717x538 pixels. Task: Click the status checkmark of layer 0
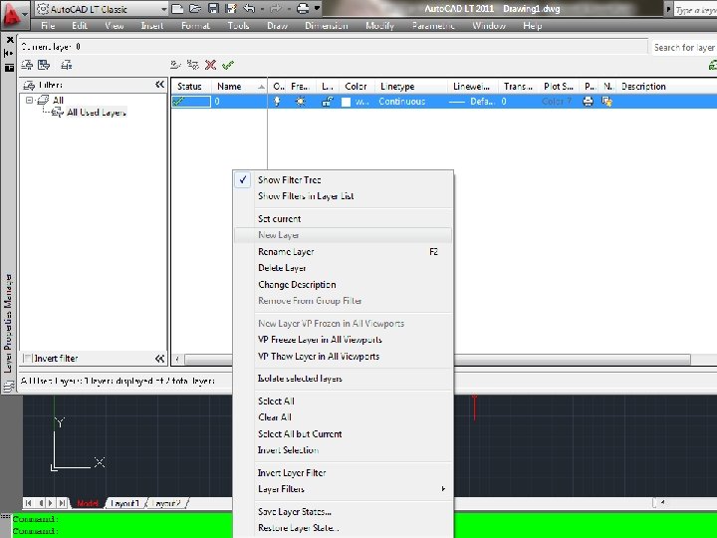click(179, 101)
